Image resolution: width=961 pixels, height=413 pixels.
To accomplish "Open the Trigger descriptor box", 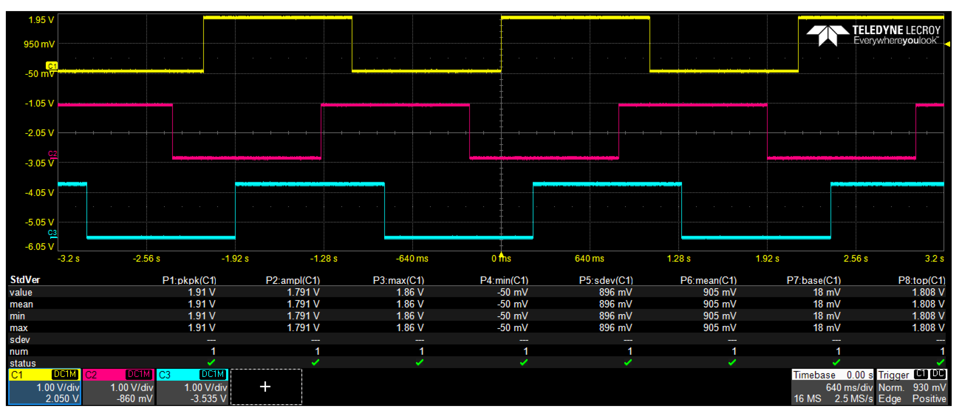I will click(x=911, y=386).
